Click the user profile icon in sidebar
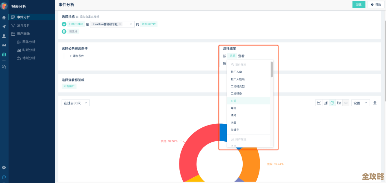This screenshot has width=386, height=183. click(4, 36)
